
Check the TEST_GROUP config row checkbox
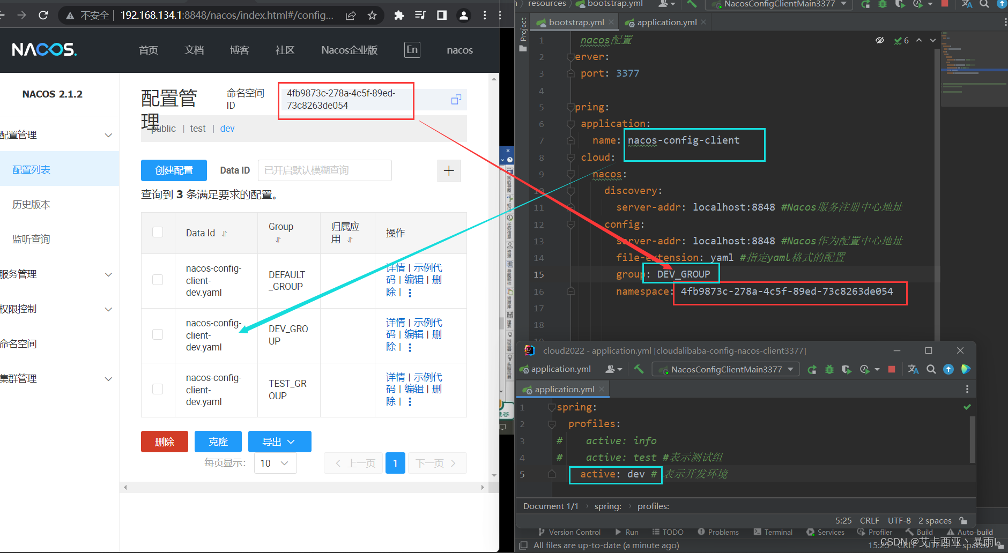click(x=158, y=389)
